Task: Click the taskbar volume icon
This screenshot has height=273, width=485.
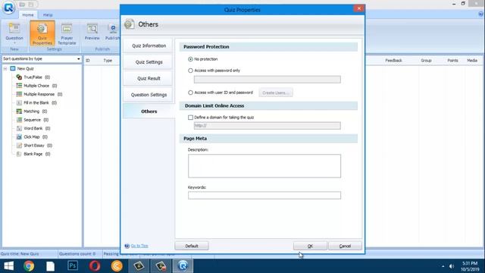Action: click(x=452, y=266)
